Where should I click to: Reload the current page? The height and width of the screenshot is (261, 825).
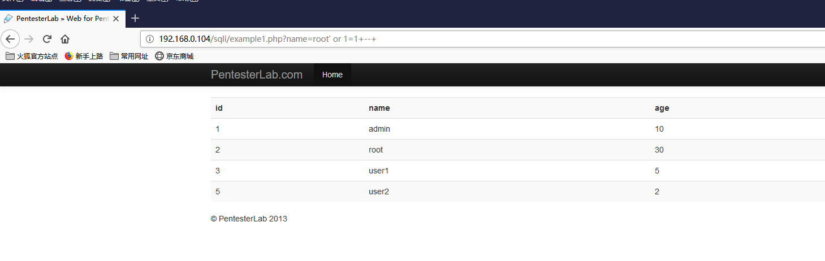click(47, 39)
